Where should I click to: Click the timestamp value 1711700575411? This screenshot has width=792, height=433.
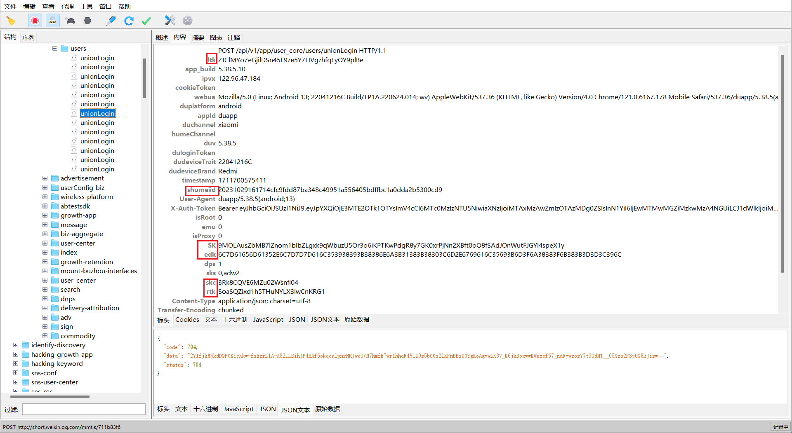tap(242, 180)
